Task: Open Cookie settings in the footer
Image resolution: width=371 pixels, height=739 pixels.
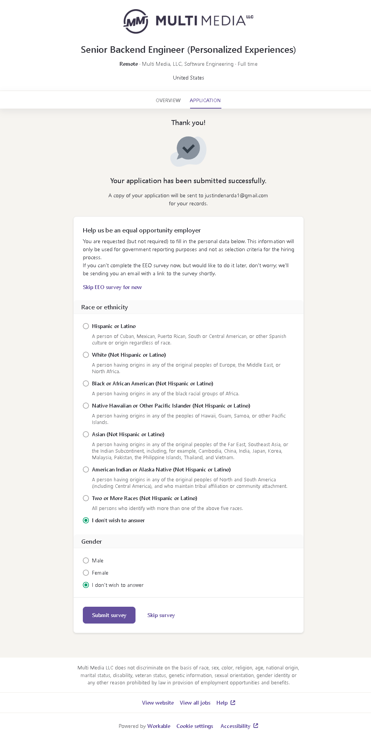Action: 195,726
